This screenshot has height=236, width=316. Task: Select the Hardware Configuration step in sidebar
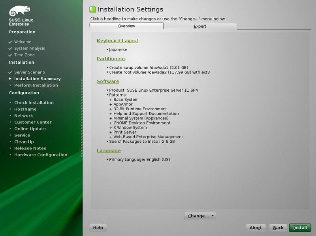click(41, 155)
